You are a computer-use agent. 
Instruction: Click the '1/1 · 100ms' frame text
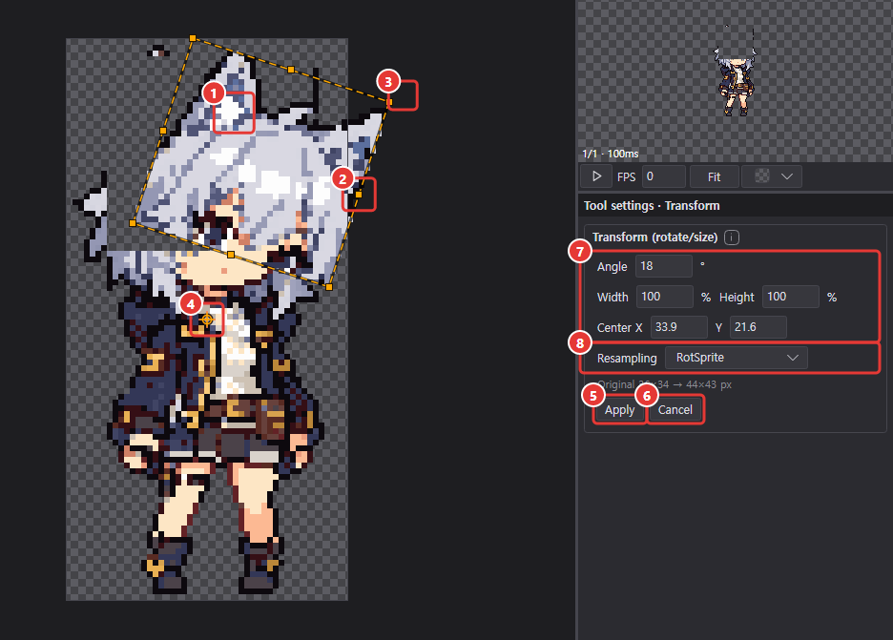point(610,154)
